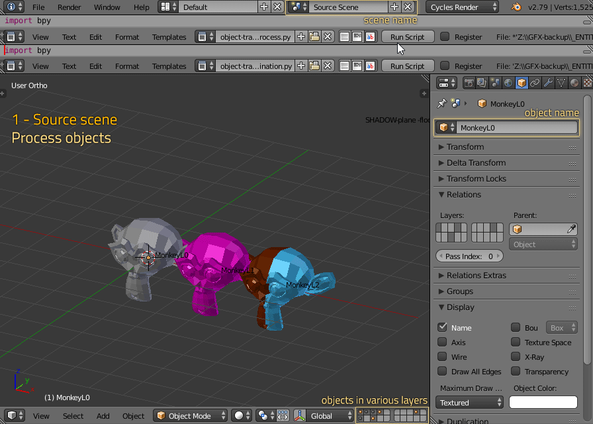Enable Register for the ination.py script

click(445, 66)
